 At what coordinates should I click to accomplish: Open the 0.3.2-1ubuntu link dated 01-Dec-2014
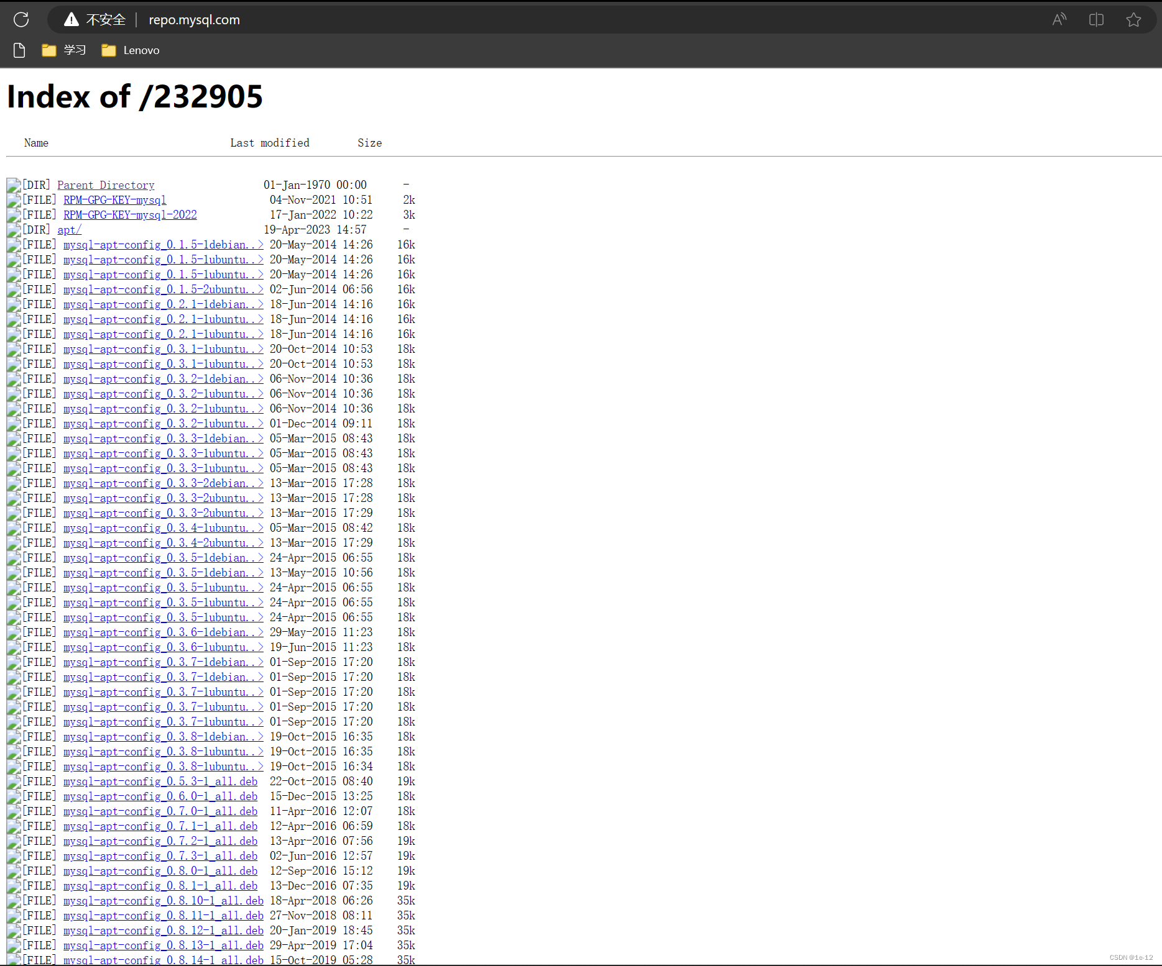(164, 424)
